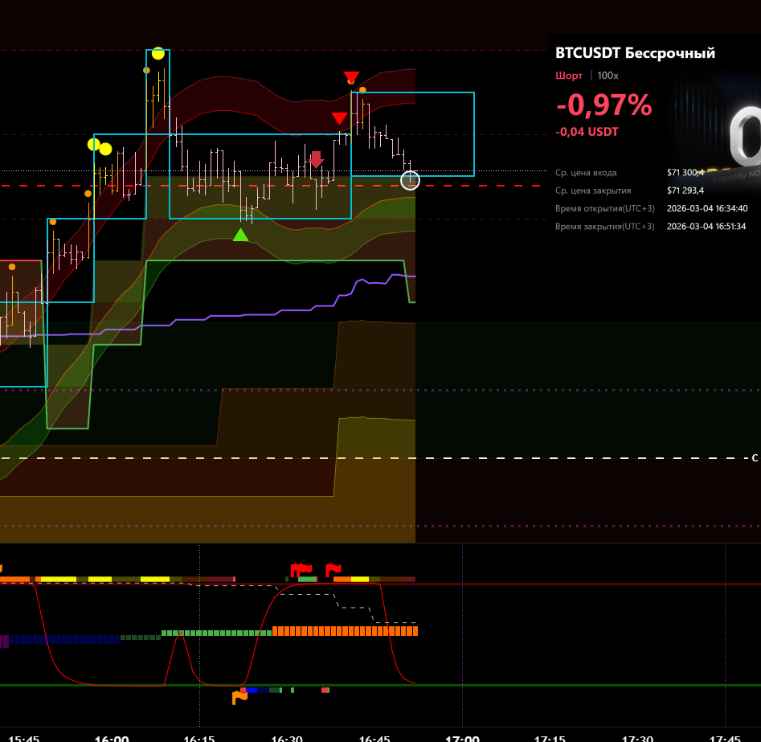Select the single rightmost red flag
Screen dimensions: 761x742
(333, 570)
